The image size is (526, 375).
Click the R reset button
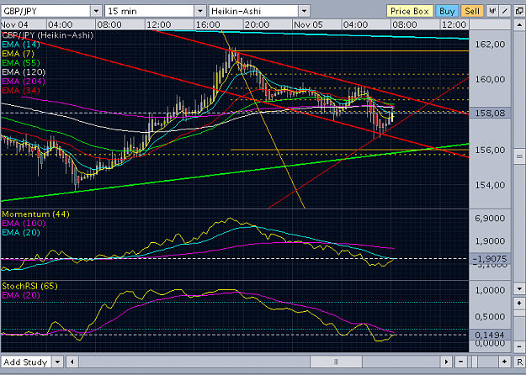click(519, 362)
